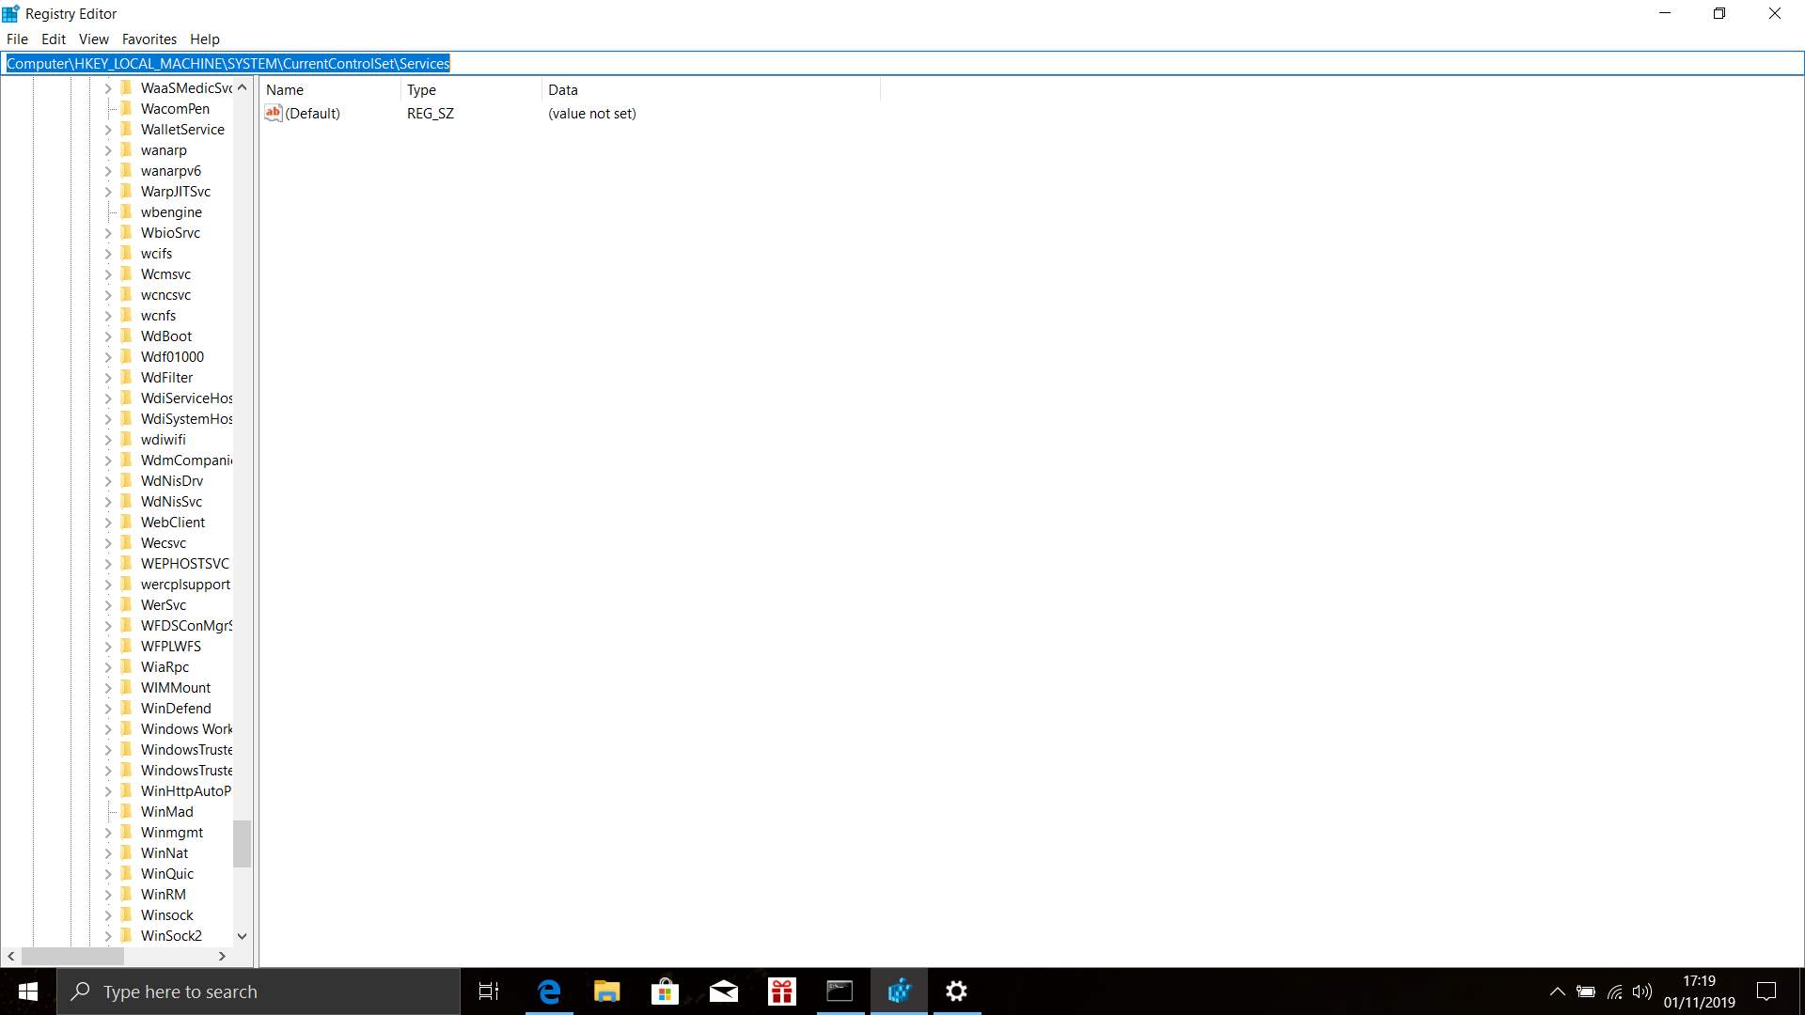Select the WinMad folder icon

127,811
